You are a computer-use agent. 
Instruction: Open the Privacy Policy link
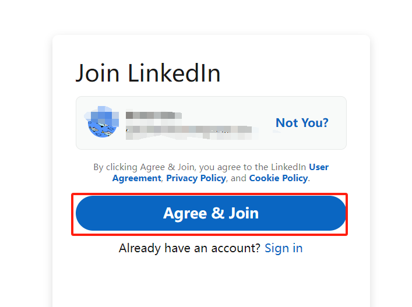pyautogui.click(x=196, y=178)
